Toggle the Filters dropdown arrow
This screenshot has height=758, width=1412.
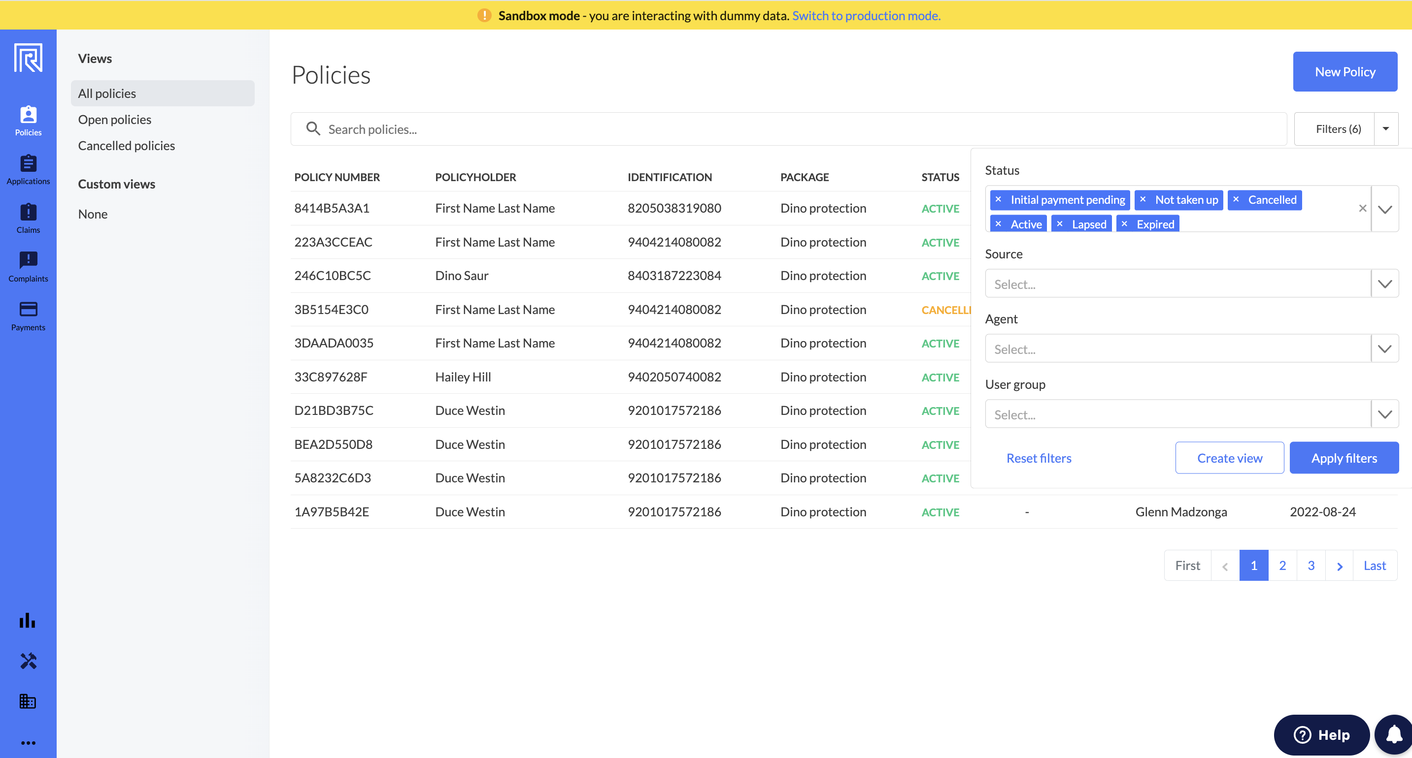tap(1386, 129)
